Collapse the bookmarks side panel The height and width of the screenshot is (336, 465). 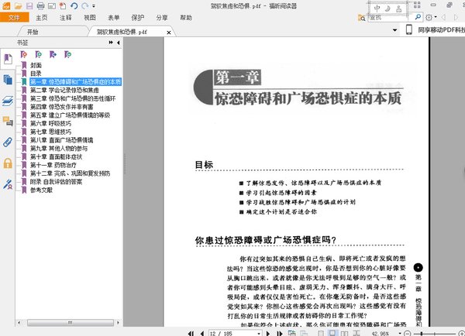119,44
